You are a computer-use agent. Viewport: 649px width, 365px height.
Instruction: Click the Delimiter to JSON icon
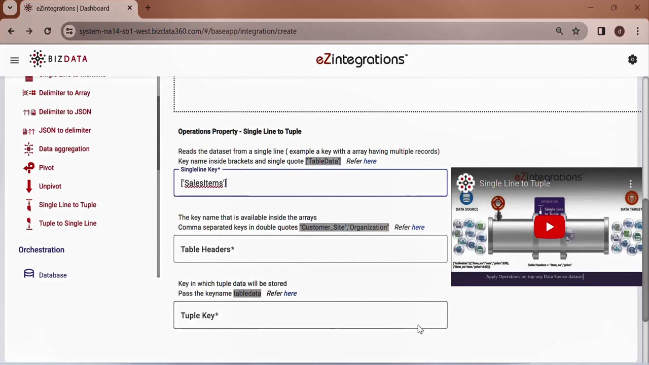(x=29, y=112)
